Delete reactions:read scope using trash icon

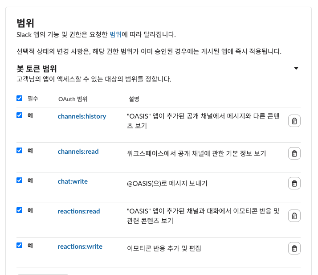(x=294, y=216)
